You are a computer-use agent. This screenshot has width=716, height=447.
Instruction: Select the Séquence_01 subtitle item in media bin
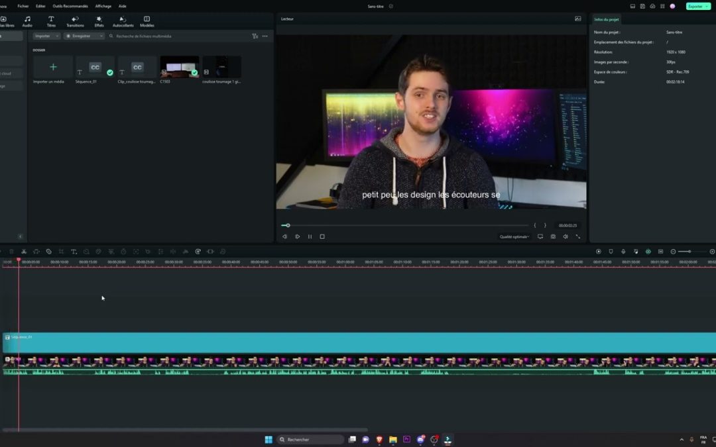pyautogui.click(x=95, y=67)
